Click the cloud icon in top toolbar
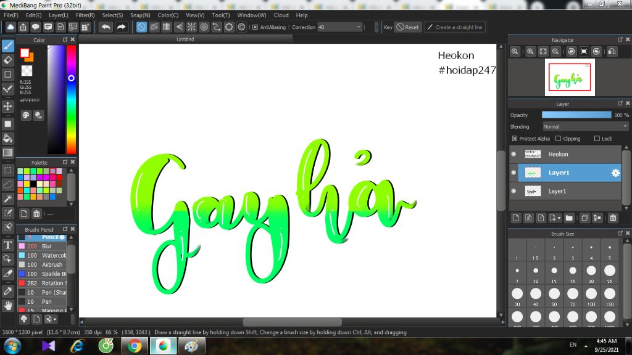Image resolution: width=632 pixels, height=355 pixels. coord(10,27)
